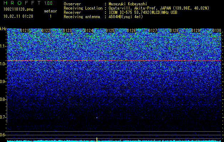The image size is (224, 142).
Task: Click the file name 1002110120.png
Action: tap(18, 9)
